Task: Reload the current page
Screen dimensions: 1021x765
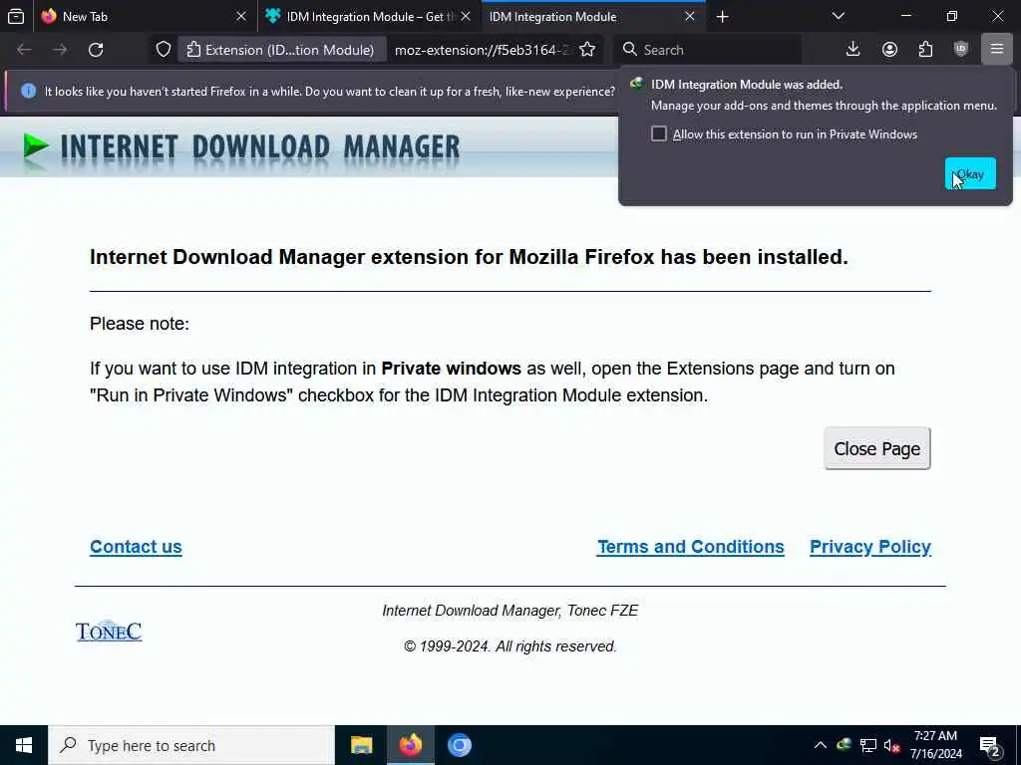Action: [96, 50]
